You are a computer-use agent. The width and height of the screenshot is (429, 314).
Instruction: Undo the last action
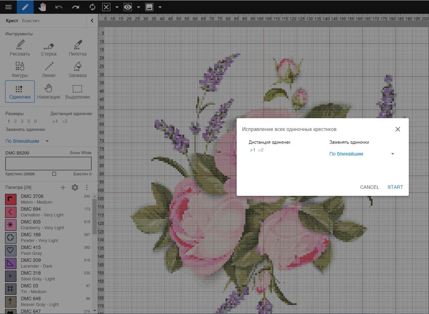(x=59, y=7)
